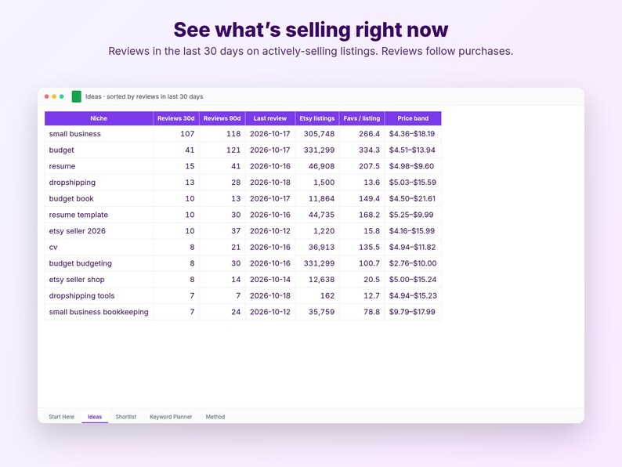Screen dimensions: 622x467
Task: Click the green spreadsheet icon in title bar
Action: tap(77, 96)
